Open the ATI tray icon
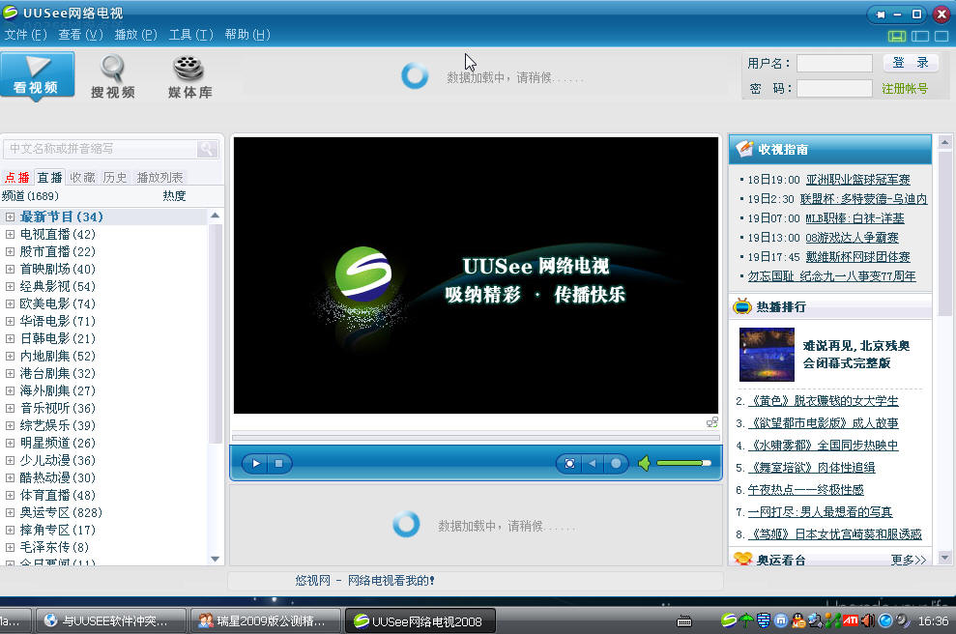The height and width of the screenshot is (634, 956). pyautogui.click(x=851, y=620)
